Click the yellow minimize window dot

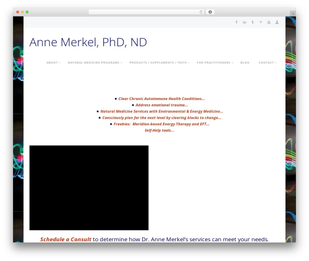coord(22,12)
